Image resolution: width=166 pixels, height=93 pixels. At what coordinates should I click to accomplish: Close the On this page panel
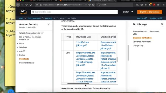coord(162,24)
